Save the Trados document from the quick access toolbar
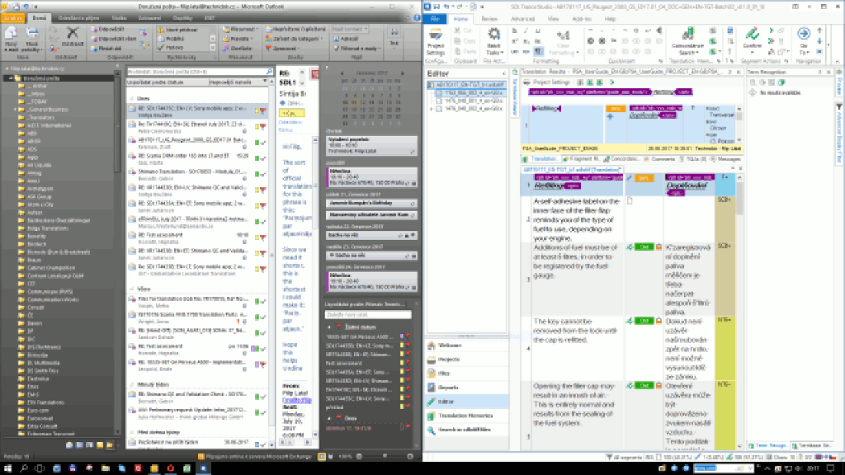This screenshot has width=845, height=475. [x=436, y=7]
